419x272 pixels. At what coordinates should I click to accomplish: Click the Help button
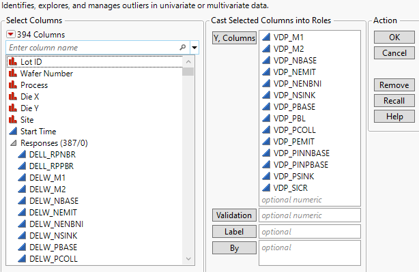(x=394, y=117)
